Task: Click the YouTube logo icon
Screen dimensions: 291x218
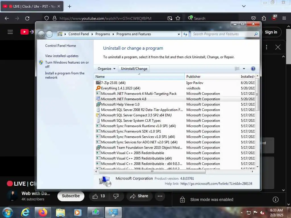Action: pos(24,32)
